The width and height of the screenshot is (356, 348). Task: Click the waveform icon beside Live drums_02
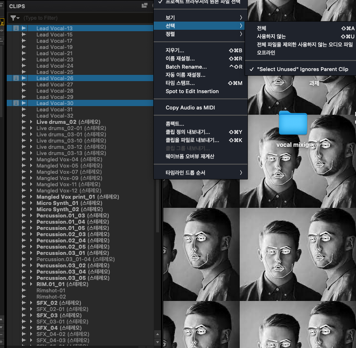click(x=24, y=122)
